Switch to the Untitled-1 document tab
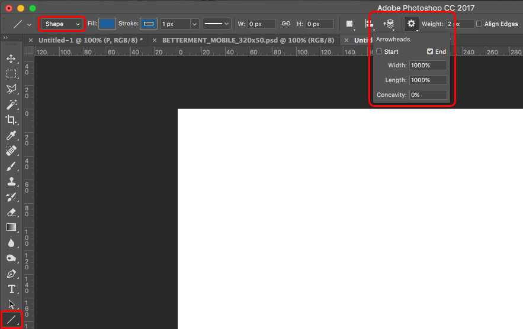Viewport: 523px width, 329px height. (x=90, y=40)
